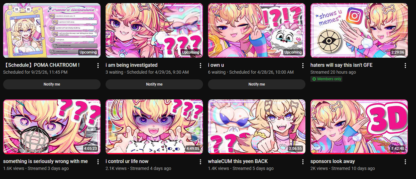Viewport: 416px width, 179px height.
Task: Open three-dot menu for 'something is seriously wrong with me'
Action: click(98, 162)
